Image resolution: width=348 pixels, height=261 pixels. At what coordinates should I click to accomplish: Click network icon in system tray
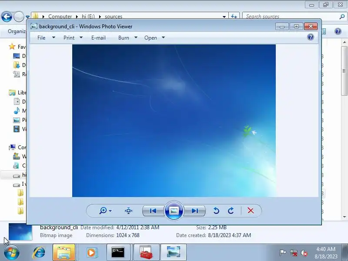point(293,253)
